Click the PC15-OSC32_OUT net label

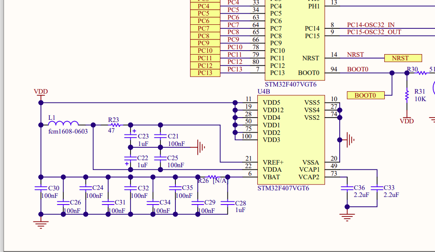tap(374, 32)
